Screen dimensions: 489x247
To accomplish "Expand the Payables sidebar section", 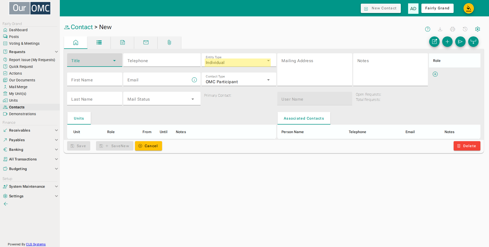I will tap(30, 140).
